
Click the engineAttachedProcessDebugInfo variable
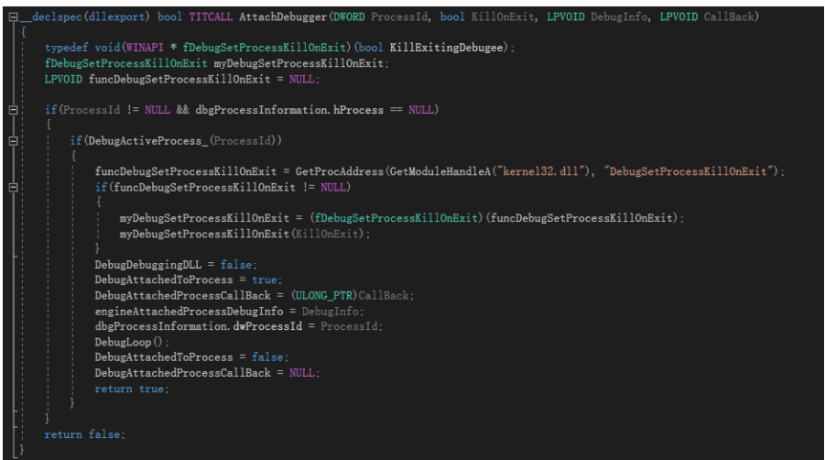coord(189,312)
